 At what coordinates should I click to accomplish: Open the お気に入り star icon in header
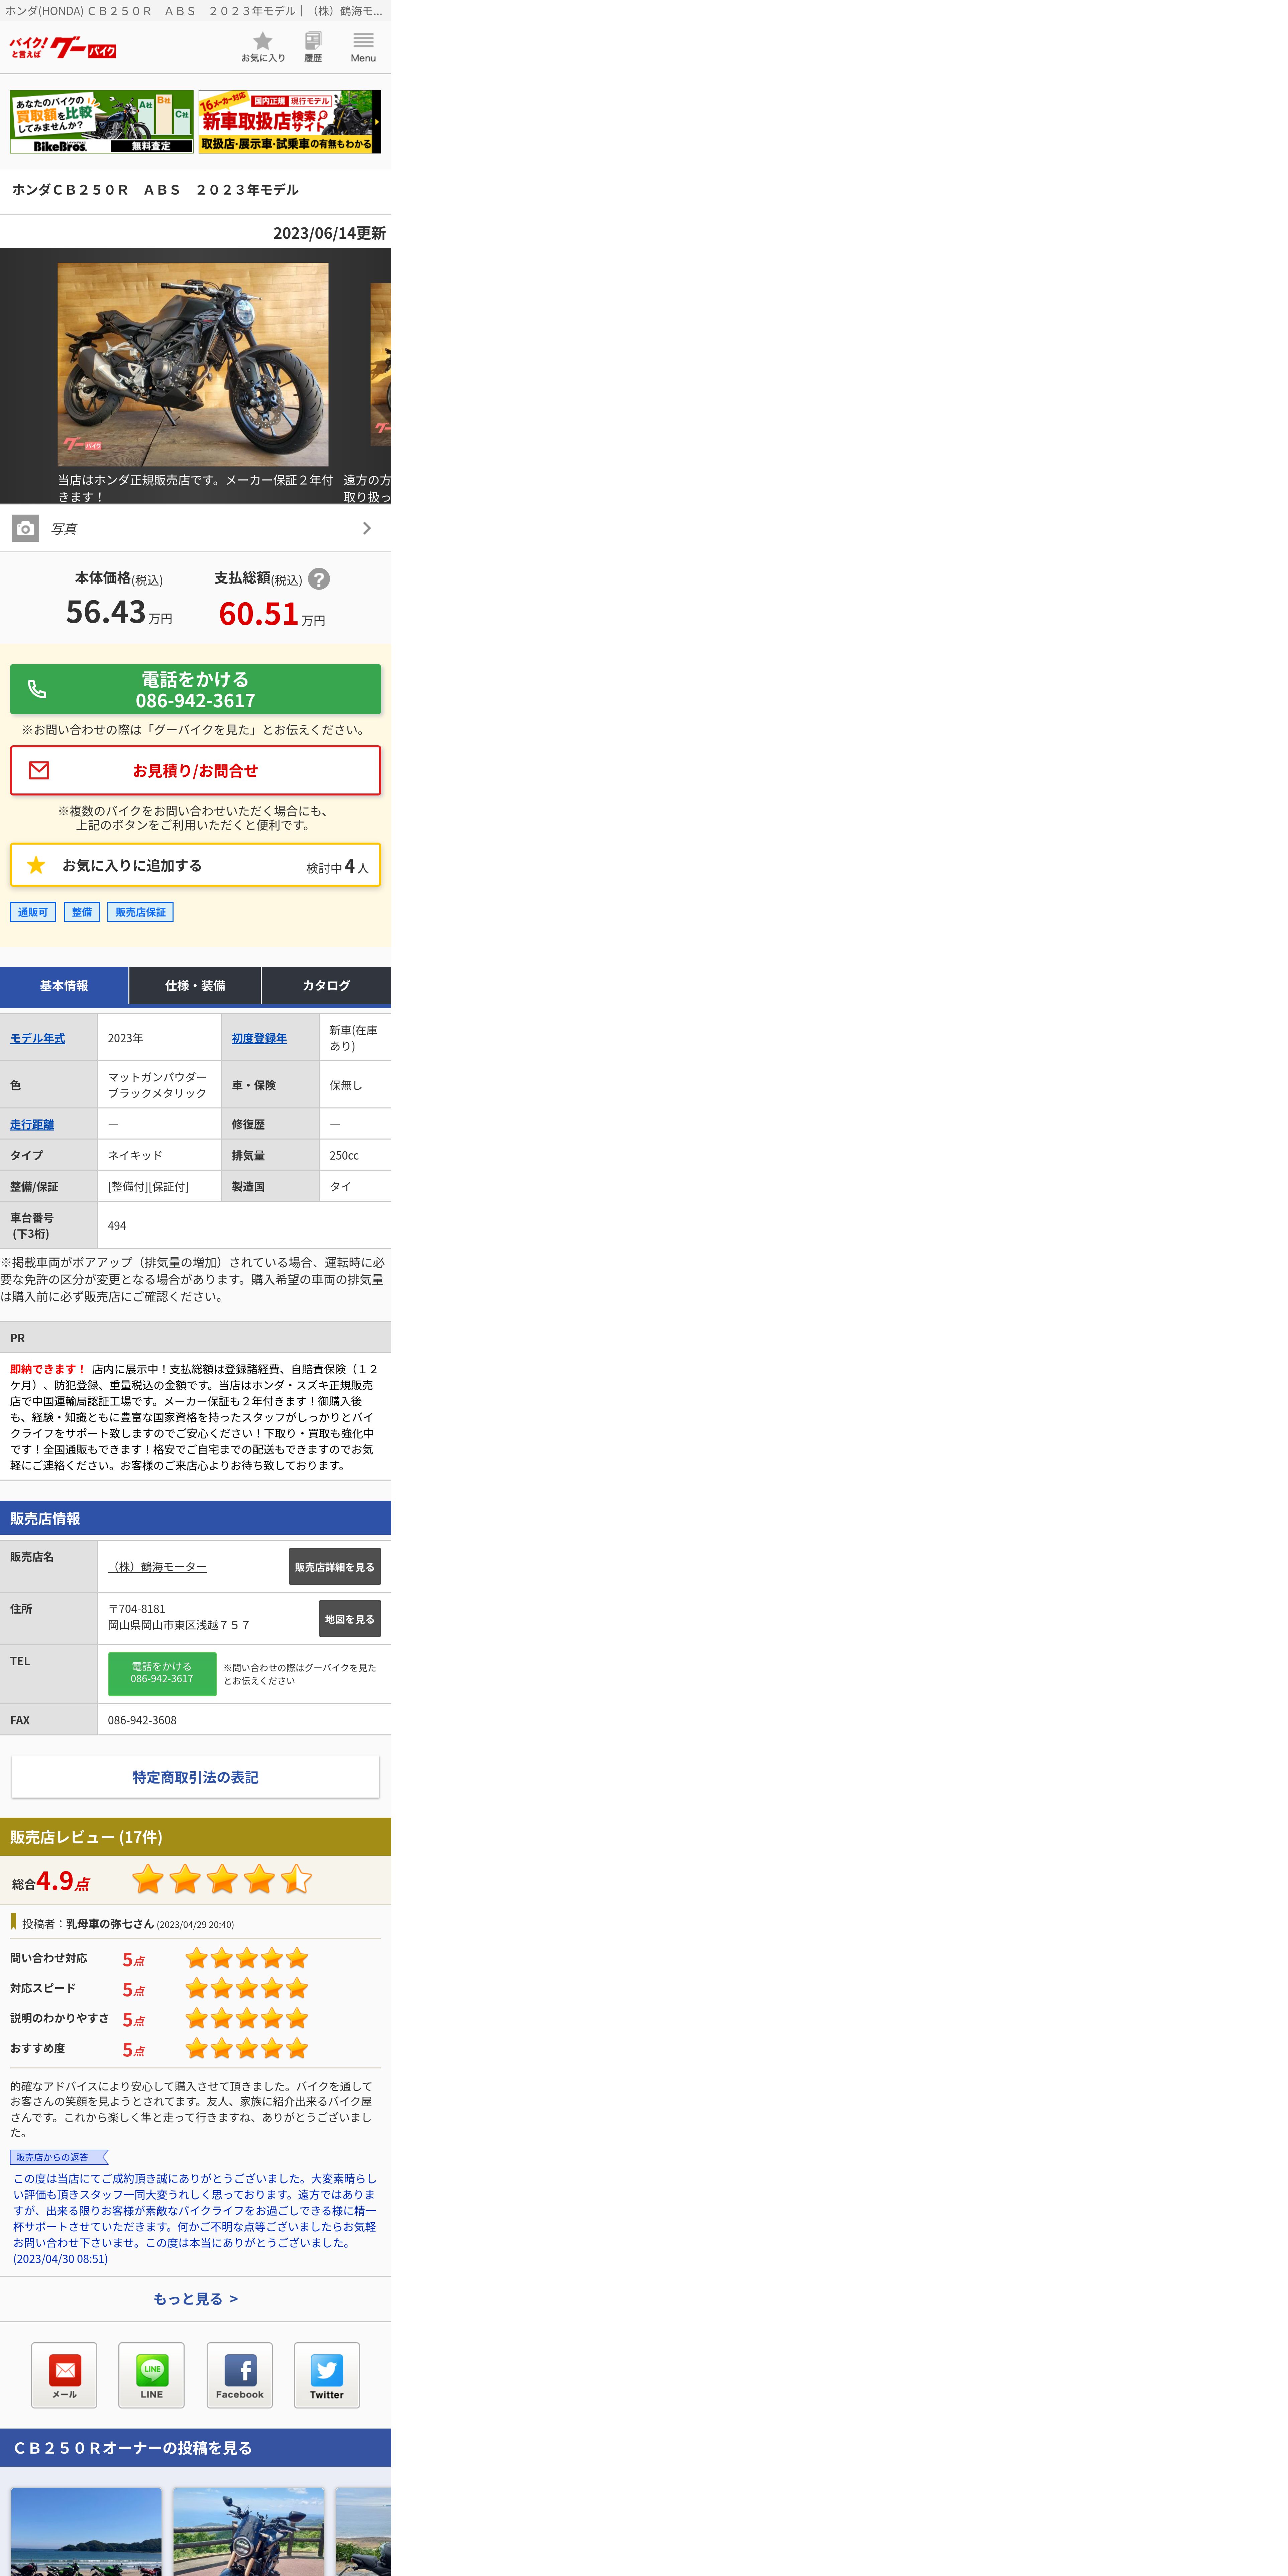coord(263,46)
